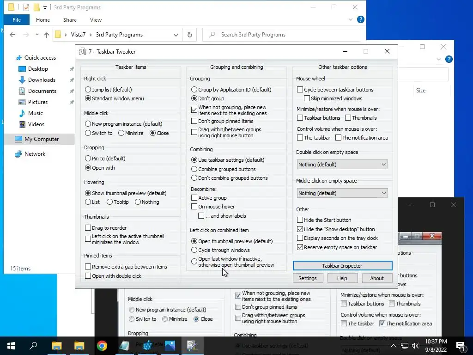Select Switch to for middle click
473x355 pixels.
pyautogui.click(x=88, y=133)
